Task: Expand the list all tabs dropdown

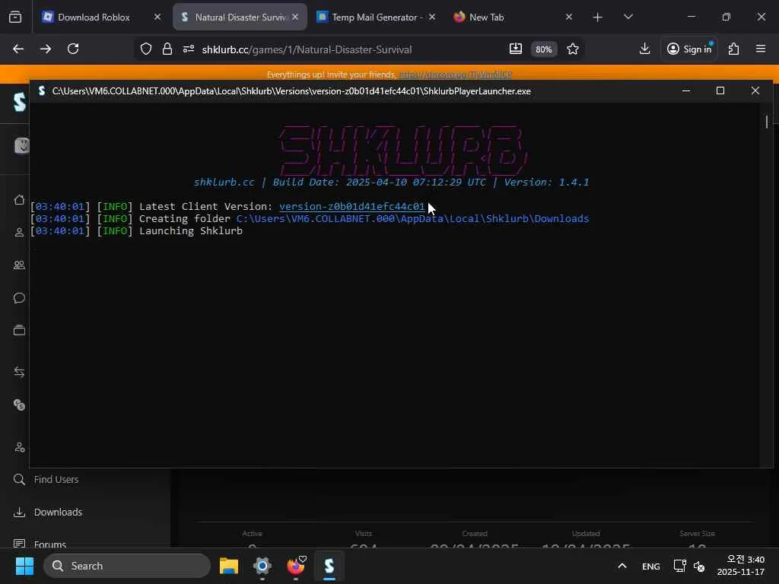Action: point(628,17)
